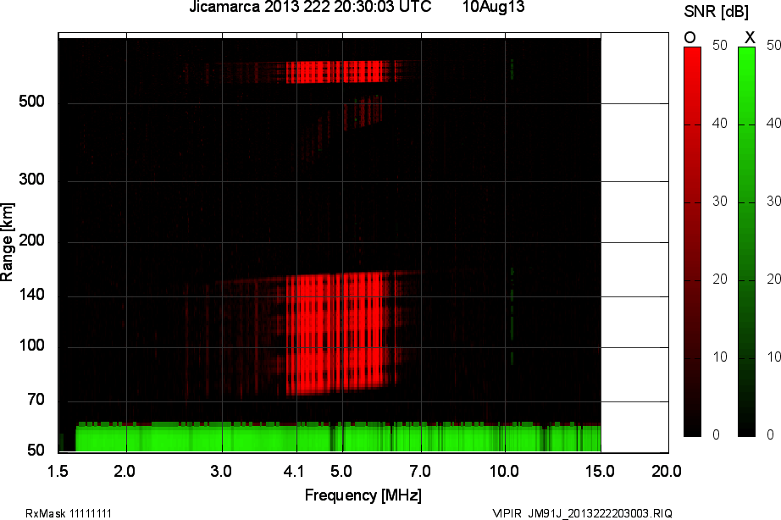The width and height of the screenshot is (781, 520).
Task: Click the '200' range tick label
Action: coord(31,241)
